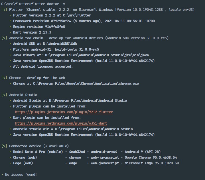Click the 'All Android licenses accepted' line

pos(43,66)
